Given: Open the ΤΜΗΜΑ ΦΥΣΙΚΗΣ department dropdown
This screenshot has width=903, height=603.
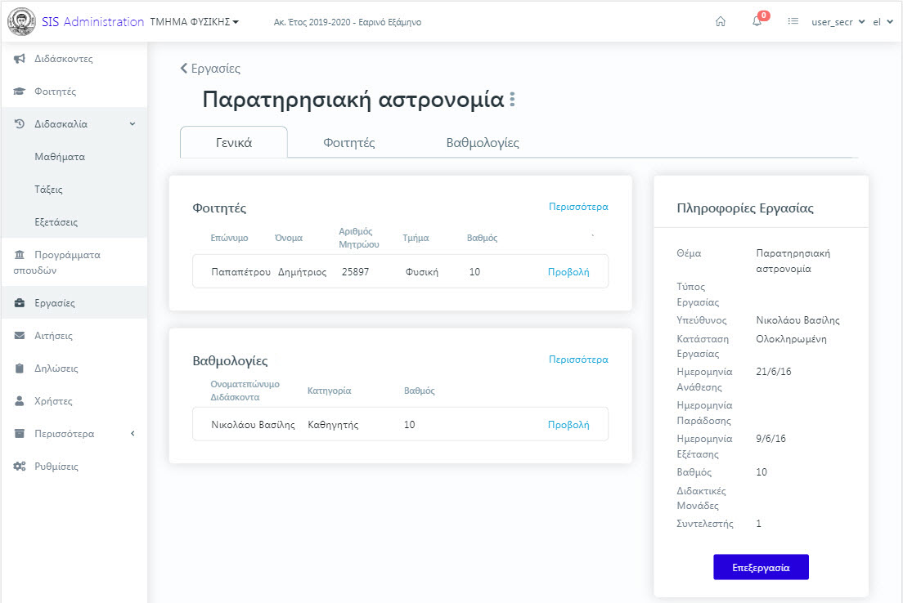Looking at the screenshot, I should tap(195, 22).
